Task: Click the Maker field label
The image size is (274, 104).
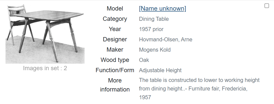Action: pos(115,50)
